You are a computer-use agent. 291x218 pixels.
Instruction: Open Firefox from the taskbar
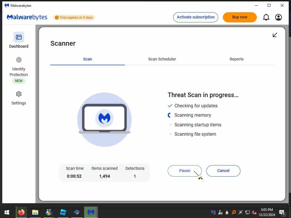pos(21,212)
